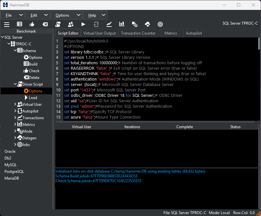Click the Status column header
Viewport: 261px width, 216px height.
click(x=235, y=127)
